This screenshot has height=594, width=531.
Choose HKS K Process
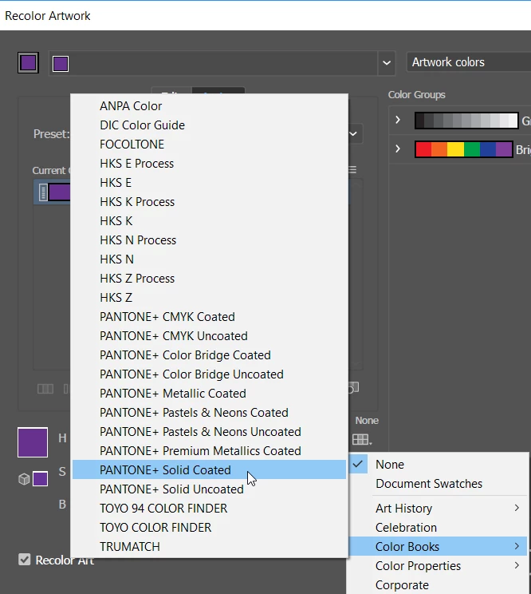[209, 202]
